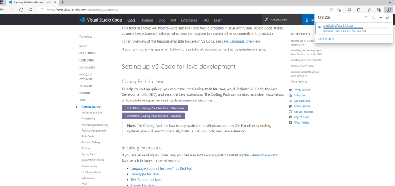Open the downloads folder icon
395x186 pixels.
366,17
